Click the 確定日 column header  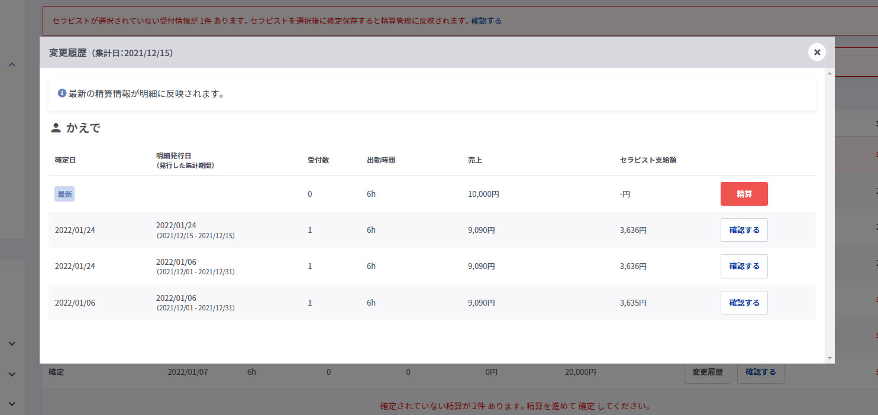click(65, 160)
